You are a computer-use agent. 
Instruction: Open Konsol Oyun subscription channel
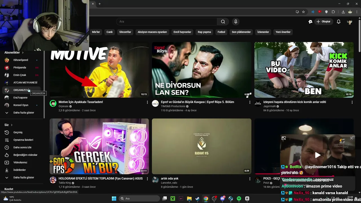[x=22, y=105]
